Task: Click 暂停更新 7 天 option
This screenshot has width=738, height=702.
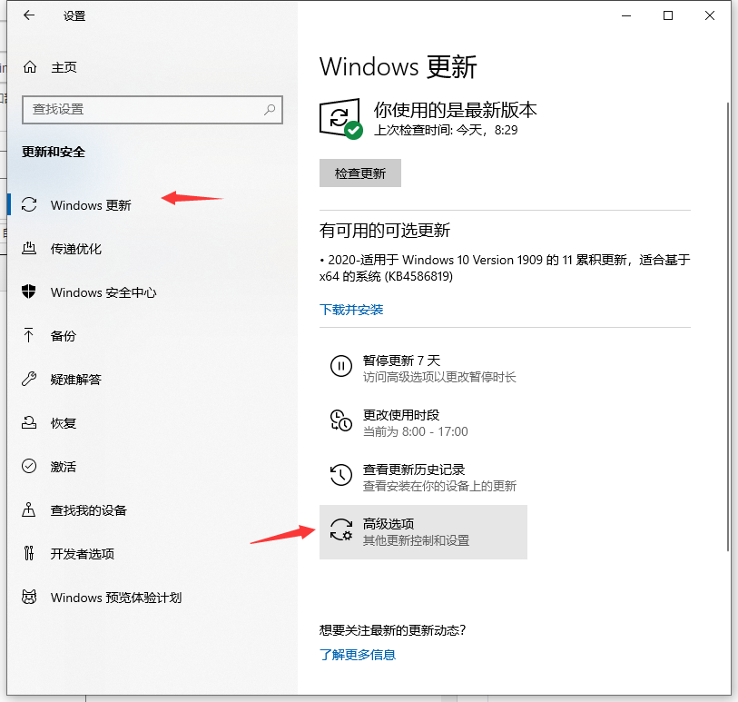Action: click(x=423, y=368)
